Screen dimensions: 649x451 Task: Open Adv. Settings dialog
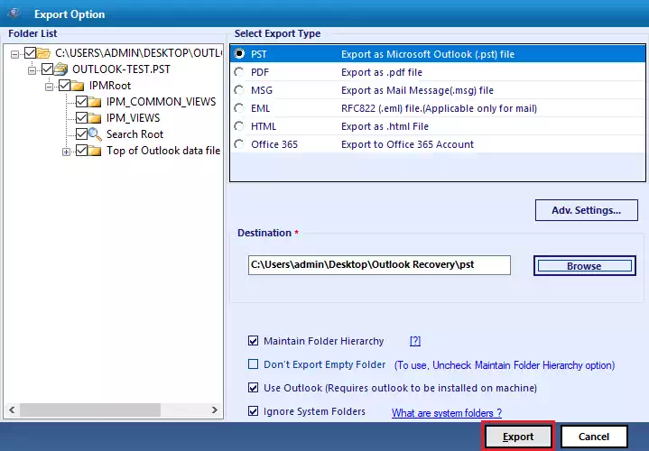(x=586, y=210)
